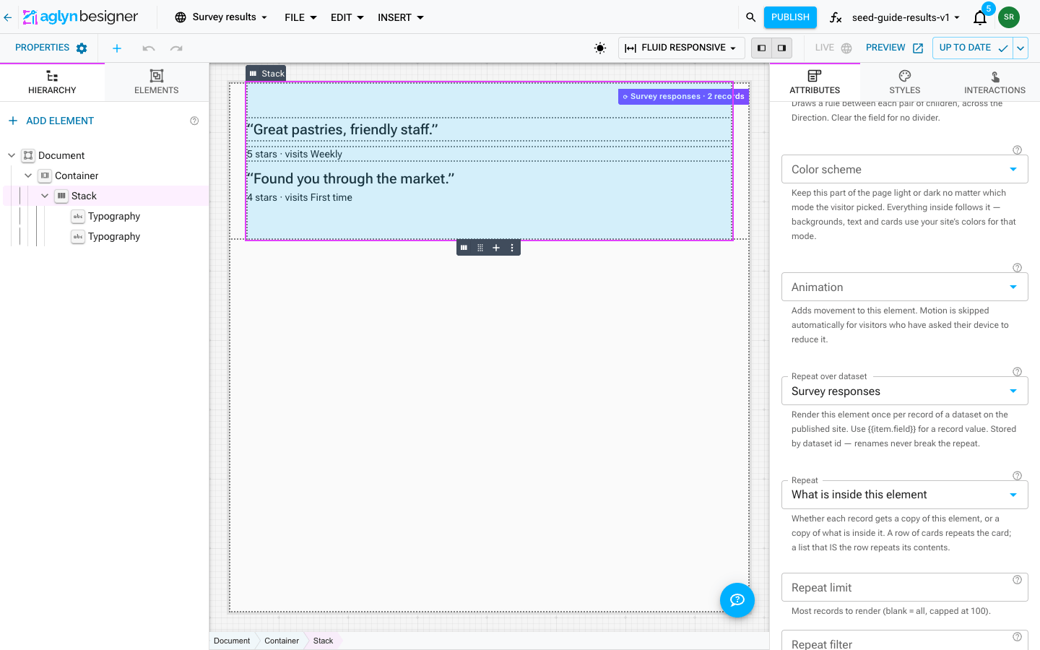1040x650 pixels.
Task: Open the Survey results page dropdown
Action: click(221, 17)
